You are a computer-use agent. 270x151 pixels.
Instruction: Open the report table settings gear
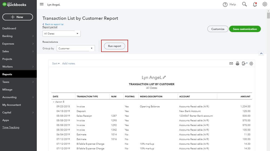(x=251, y=64)
